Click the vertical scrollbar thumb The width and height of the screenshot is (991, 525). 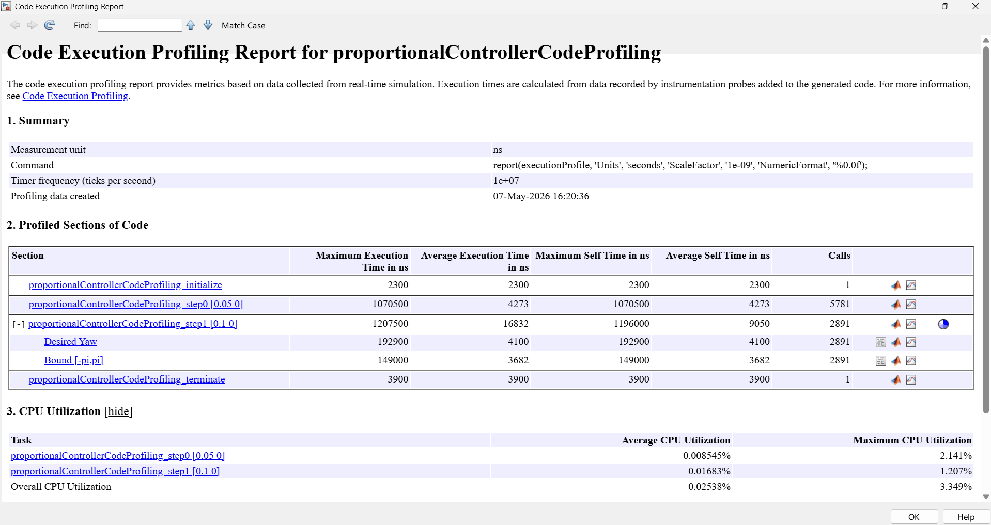[986, 230]
